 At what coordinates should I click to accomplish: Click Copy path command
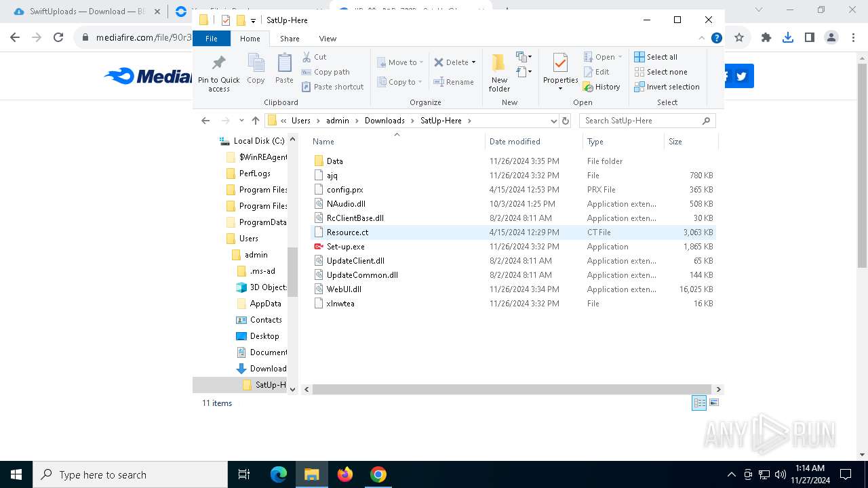325,72
